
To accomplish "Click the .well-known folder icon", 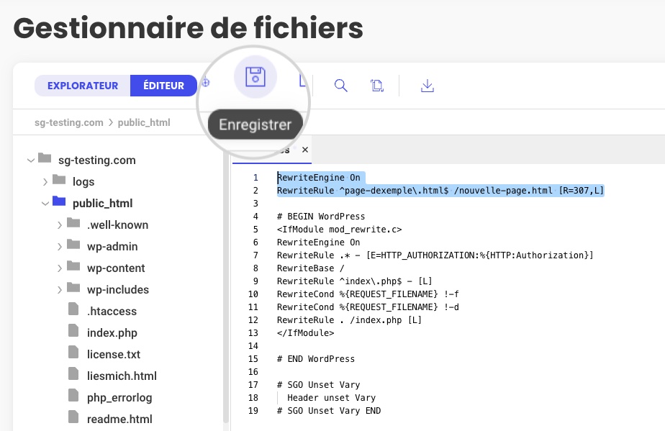I will (73, 223).
